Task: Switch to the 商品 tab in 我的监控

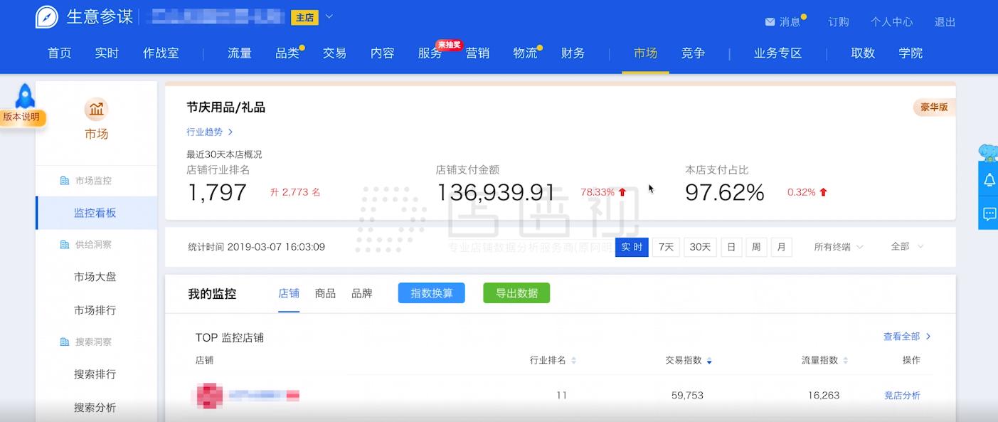Action: 326,292
